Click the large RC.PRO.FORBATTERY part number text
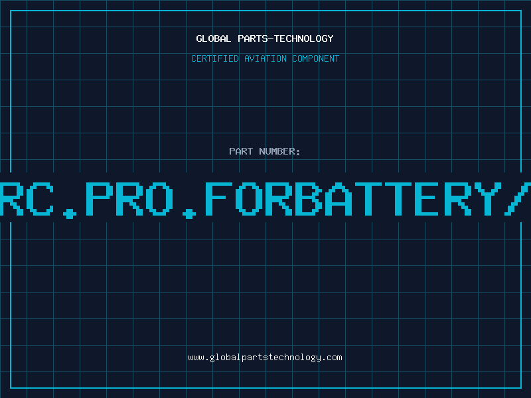The height and width of the screenshot is (398, 531). 265,199
